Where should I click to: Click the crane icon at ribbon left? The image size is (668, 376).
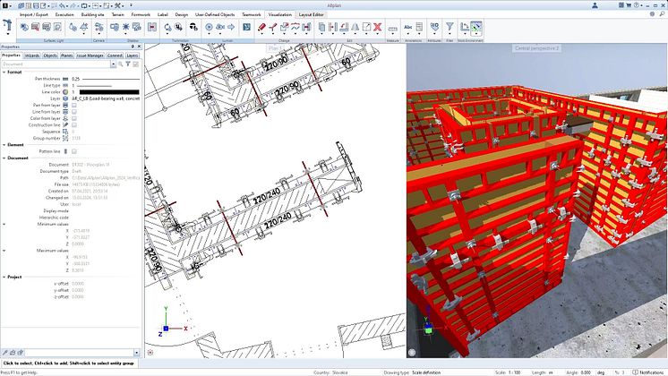coord(8,26)
